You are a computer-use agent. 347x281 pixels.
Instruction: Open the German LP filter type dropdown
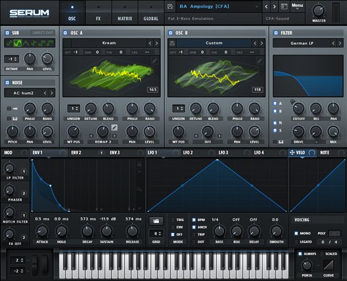[302, 43]
